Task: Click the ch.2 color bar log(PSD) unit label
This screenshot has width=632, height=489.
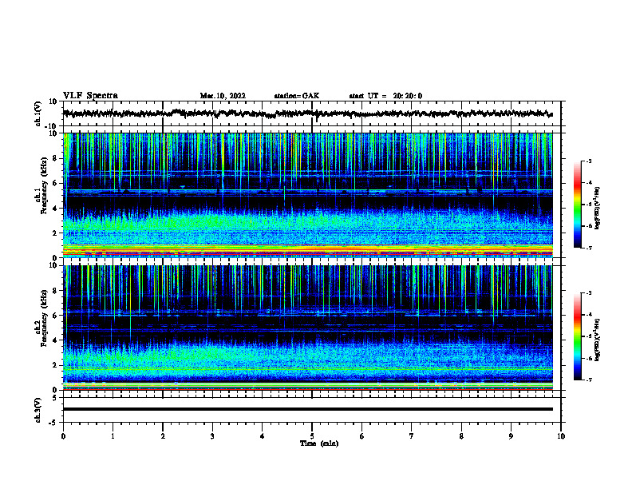Action: [598, 340]
